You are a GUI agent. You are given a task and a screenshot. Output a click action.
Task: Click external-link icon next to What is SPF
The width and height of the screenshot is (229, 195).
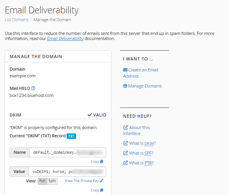point(125,153)
